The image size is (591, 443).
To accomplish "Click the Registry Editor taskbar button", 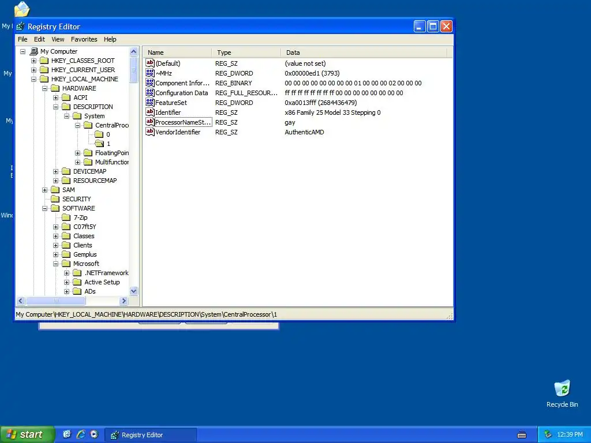I will pos(151,435).
